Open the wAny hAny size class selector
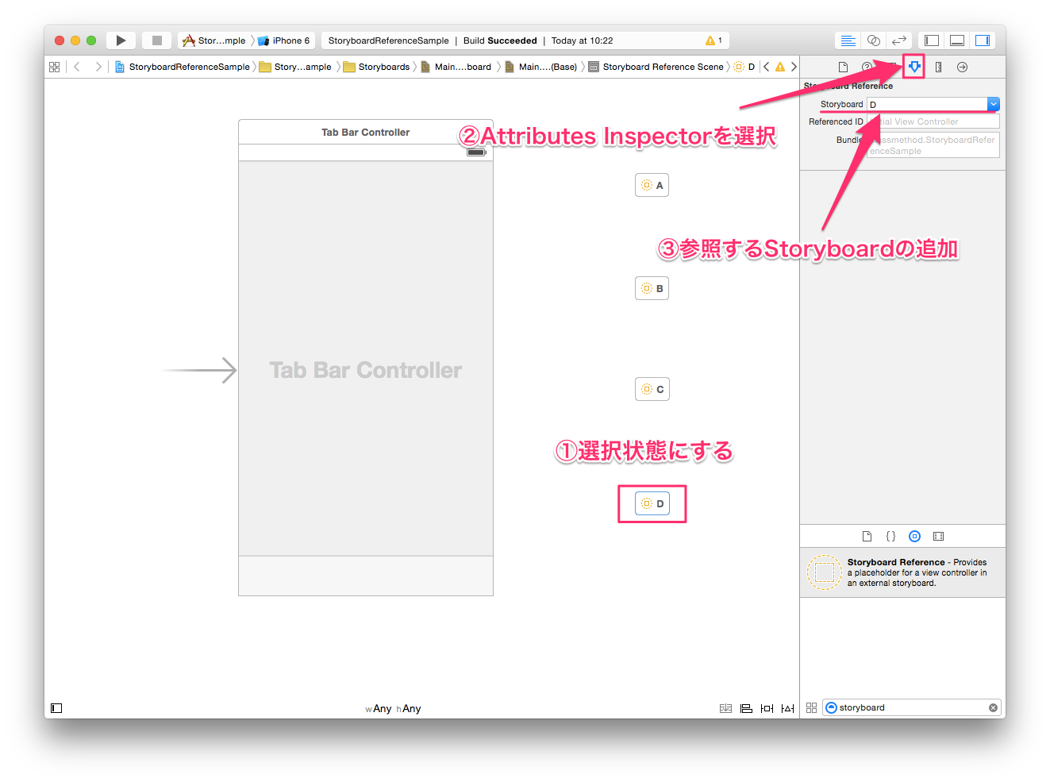Viewport: 1050px width, 782px height. coord(393,708)
